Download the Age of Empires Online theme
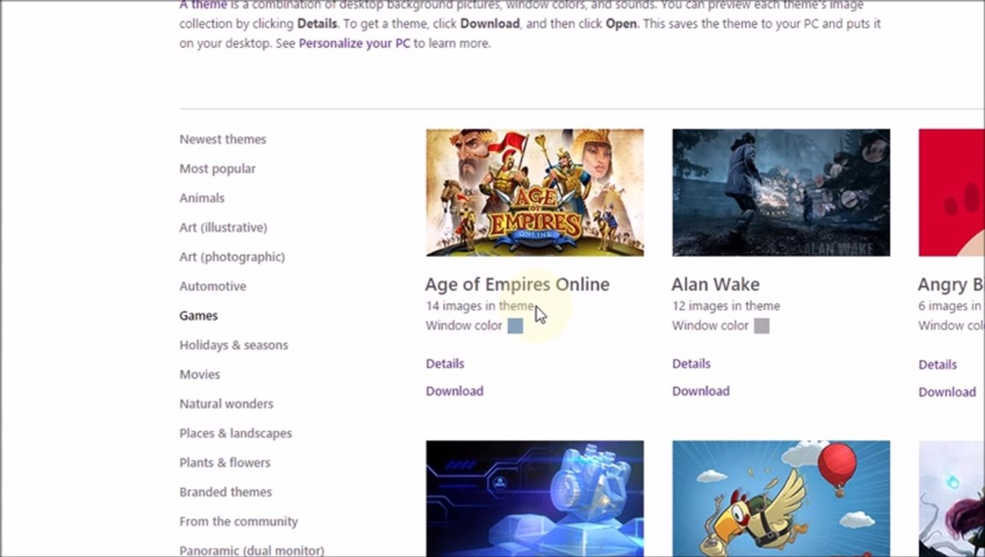Screen dimensions: 985x557 (455, 391)
